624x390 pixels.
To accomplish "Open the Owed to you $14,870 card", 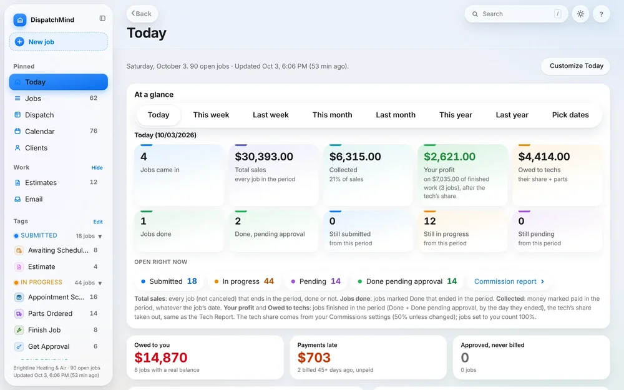I will point(205,358).
